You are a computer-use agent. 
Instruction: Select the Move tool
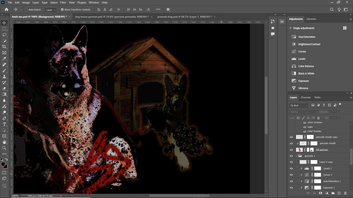[4, 23]
